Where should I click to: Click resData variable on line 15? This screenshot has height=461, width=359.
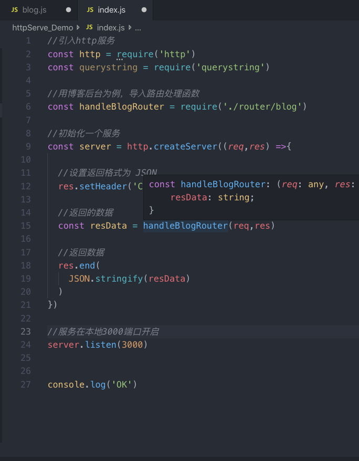tap(109, 226)
